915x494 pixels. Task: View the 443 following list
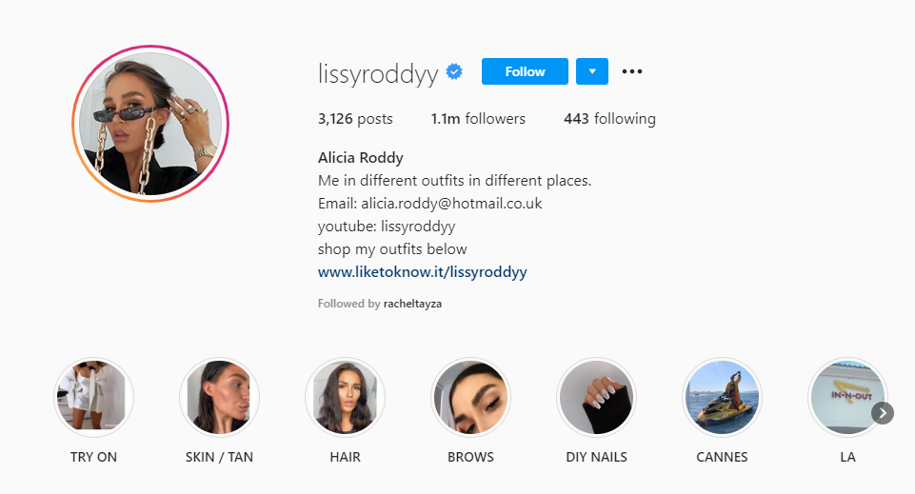coord(609,118)
